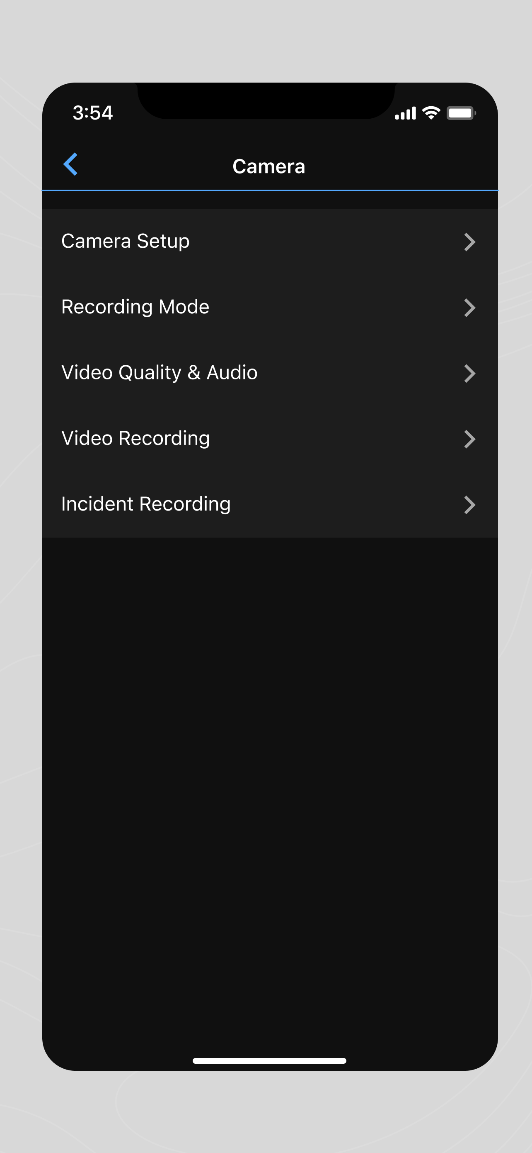The height and width of the screenshot is (1153, 532).
Task: Tap the chevron beside Video Recording
Action: 469,439
